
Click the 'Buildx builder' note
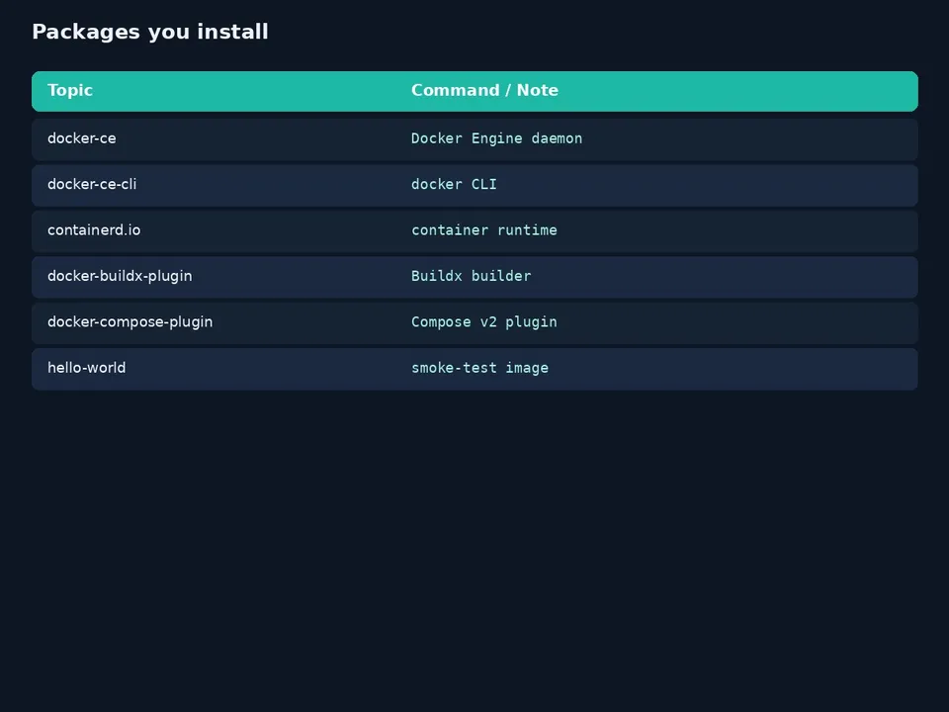pos(471,277)
